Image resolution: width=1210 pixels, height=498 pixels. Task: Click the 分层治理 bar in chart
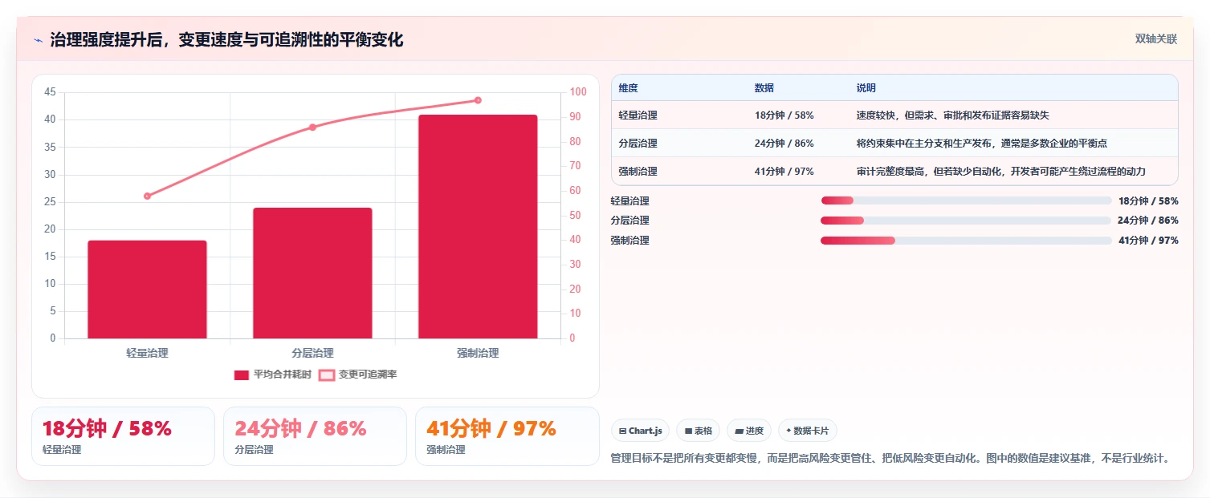coord(312,273)
